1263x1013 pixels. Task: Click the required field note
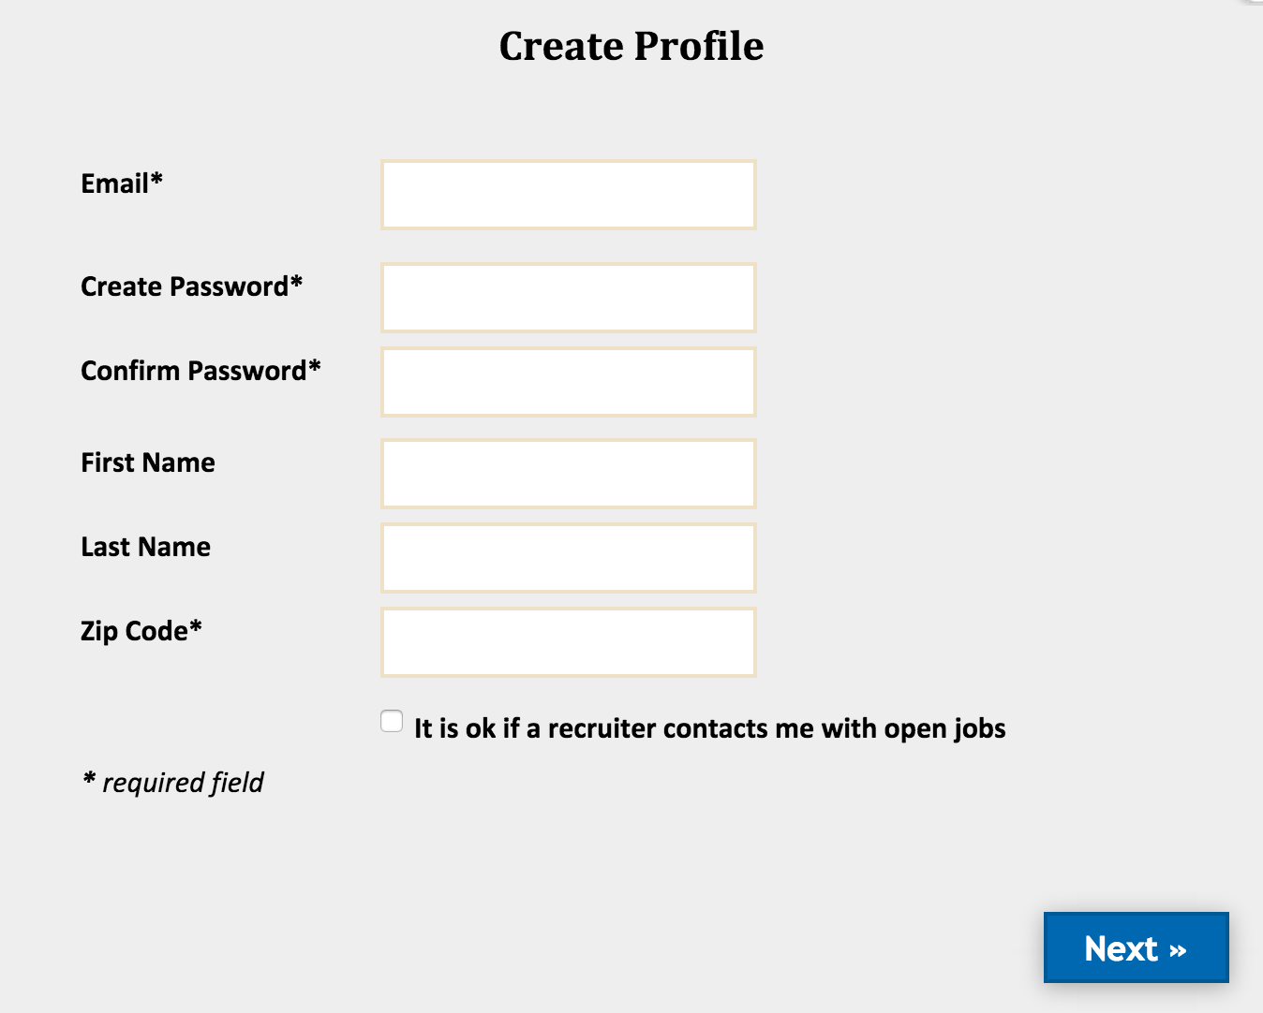(x=171, y=782)
